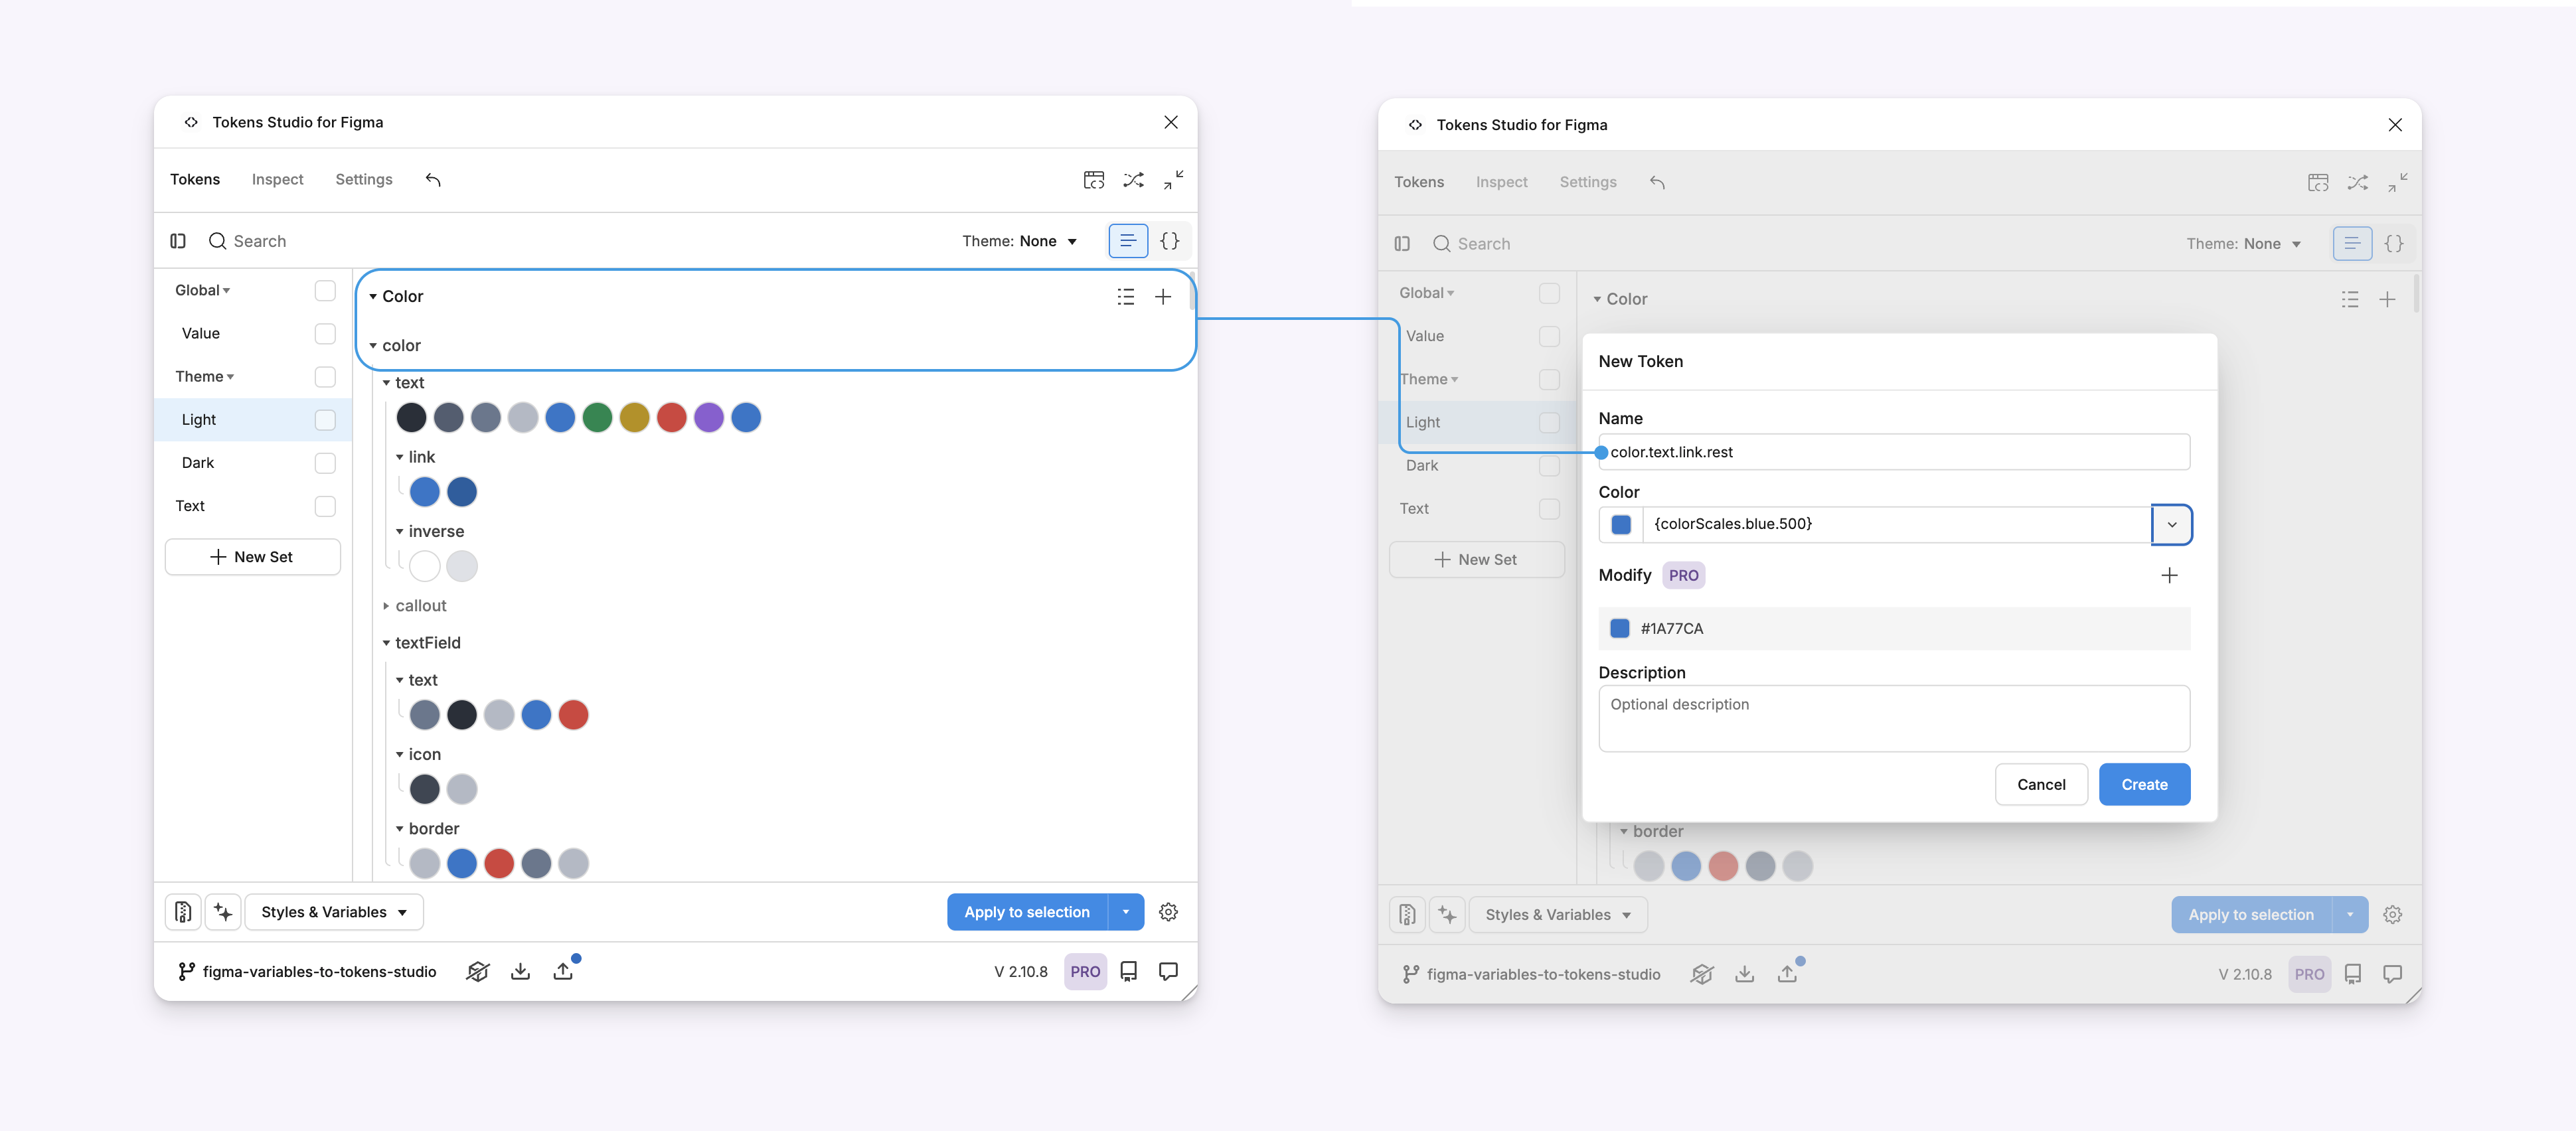2576x1131 pixels.
Task: Click the push/upload icon with notification dot
Action: (x=564, y=971)
